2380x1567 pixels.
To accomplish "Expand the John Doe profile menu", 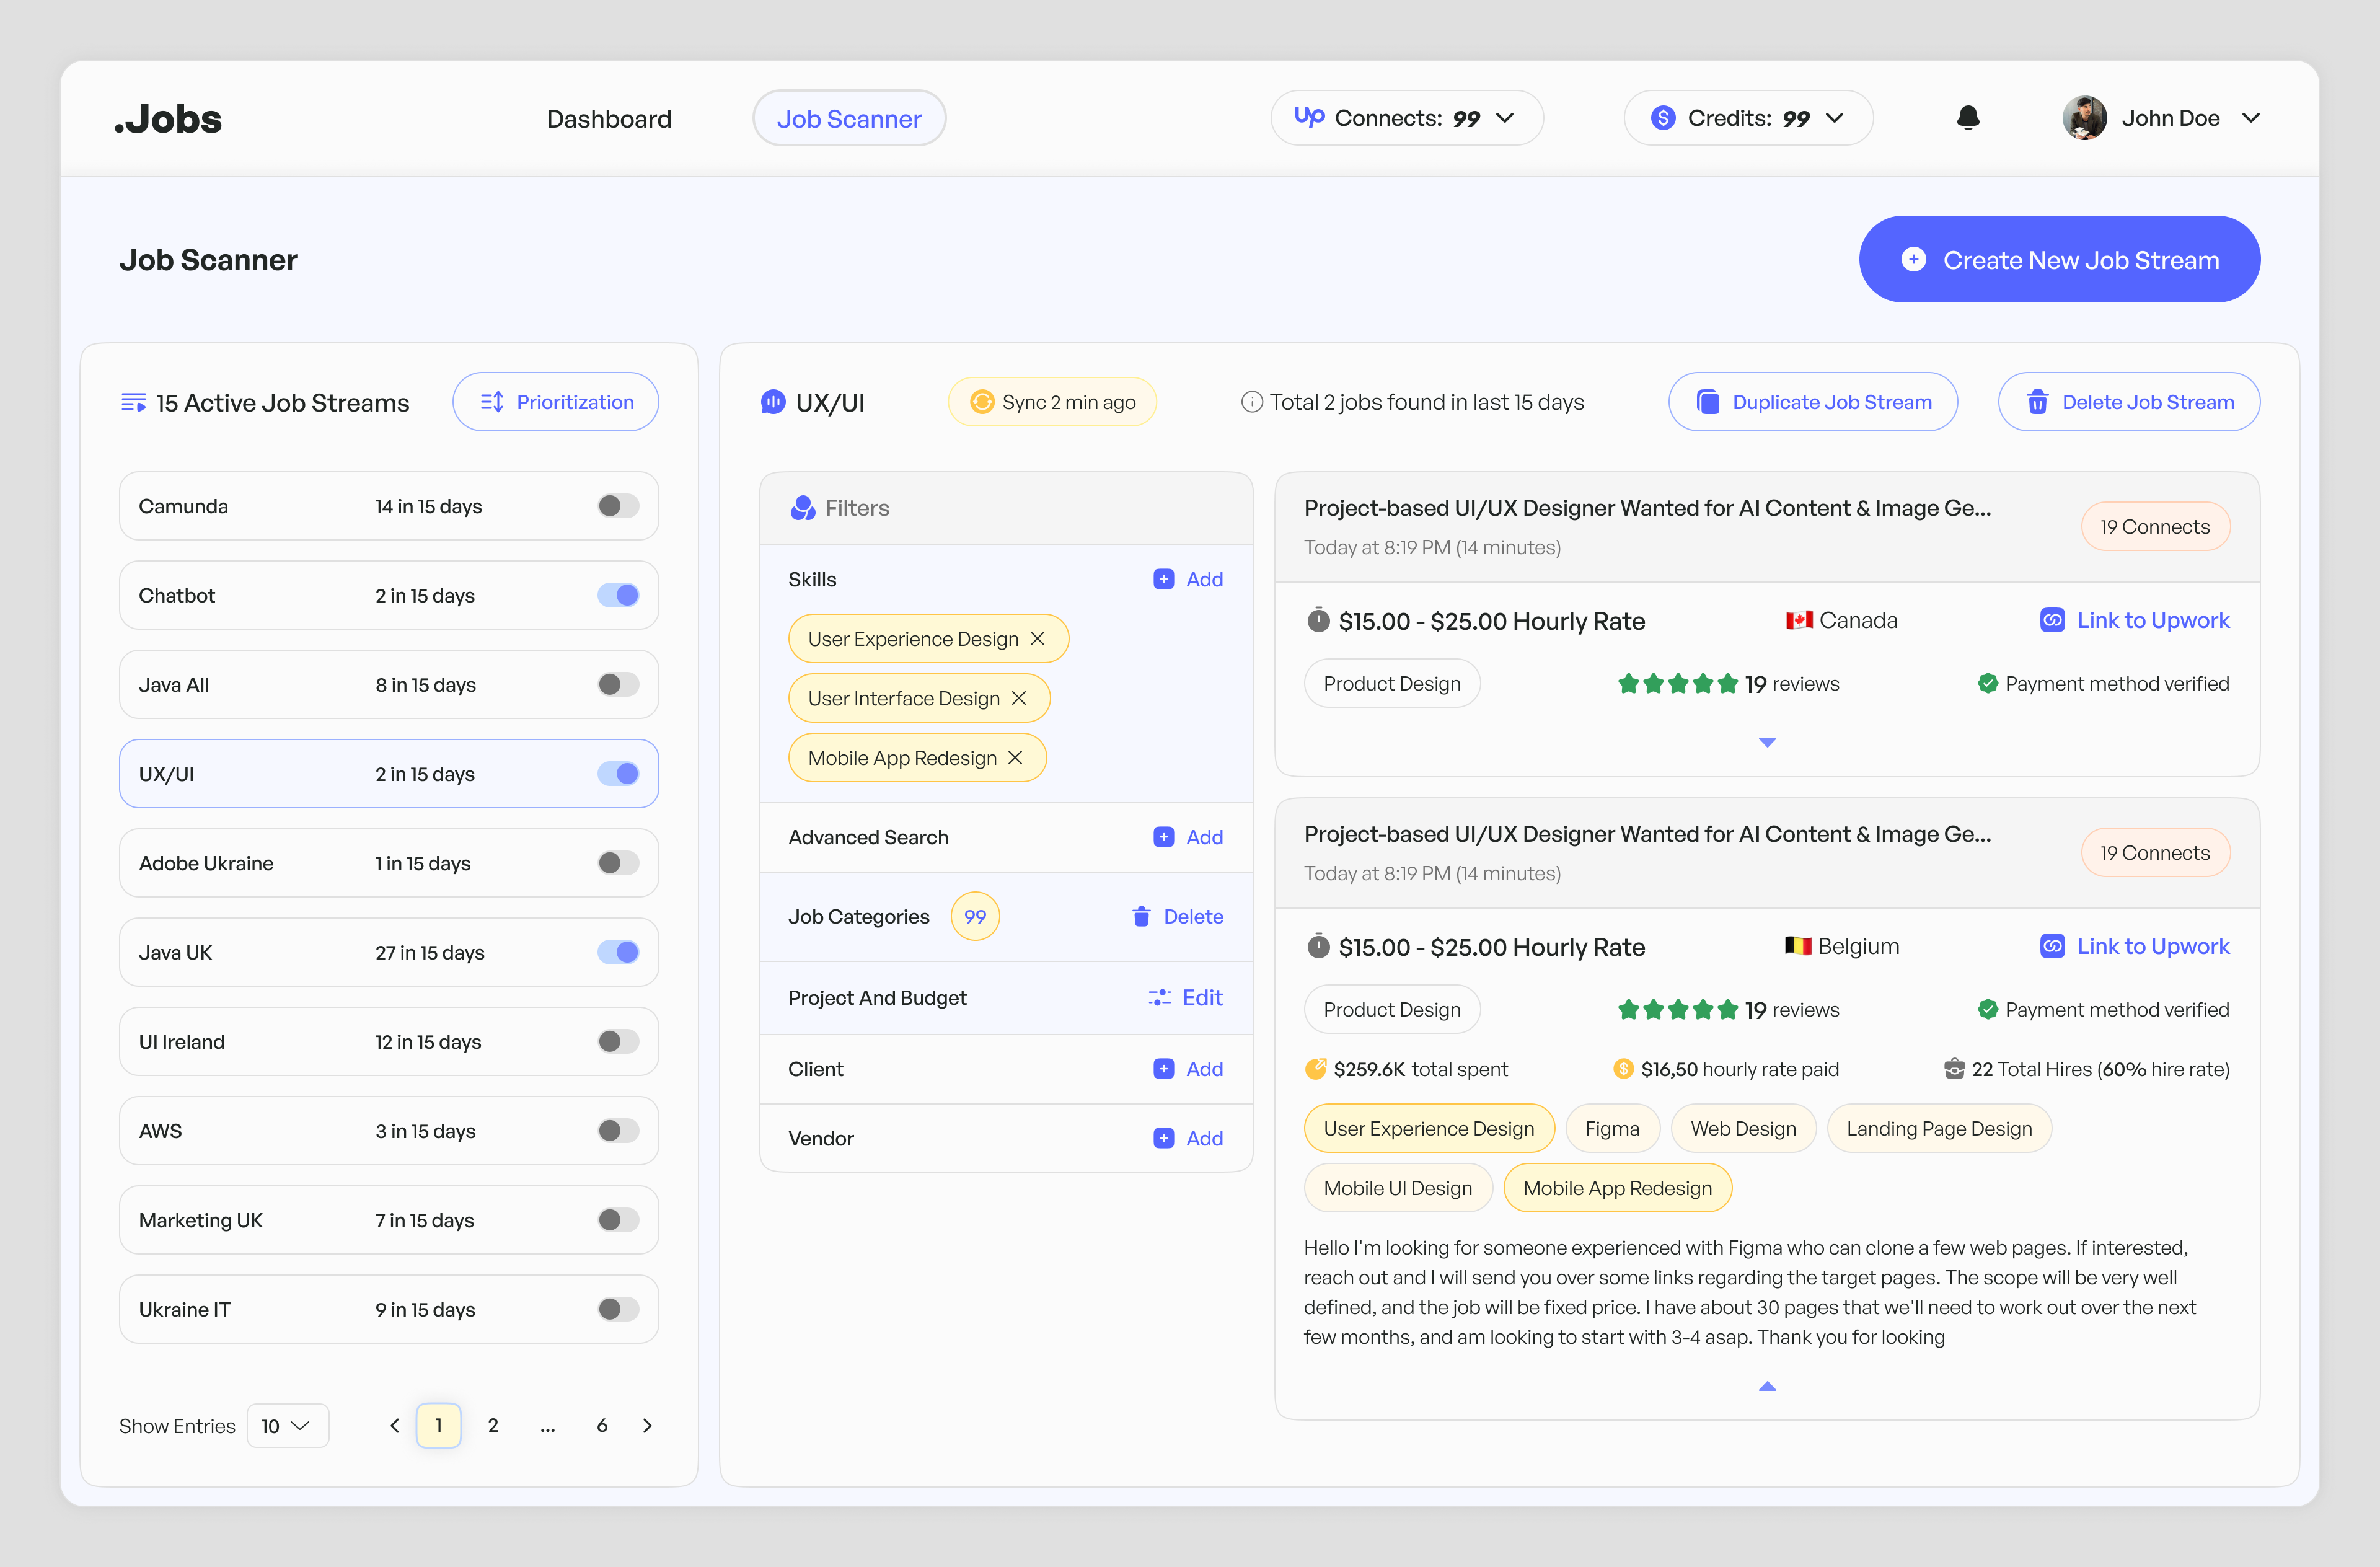I will pyautogui.click(x=2252, y=117).
